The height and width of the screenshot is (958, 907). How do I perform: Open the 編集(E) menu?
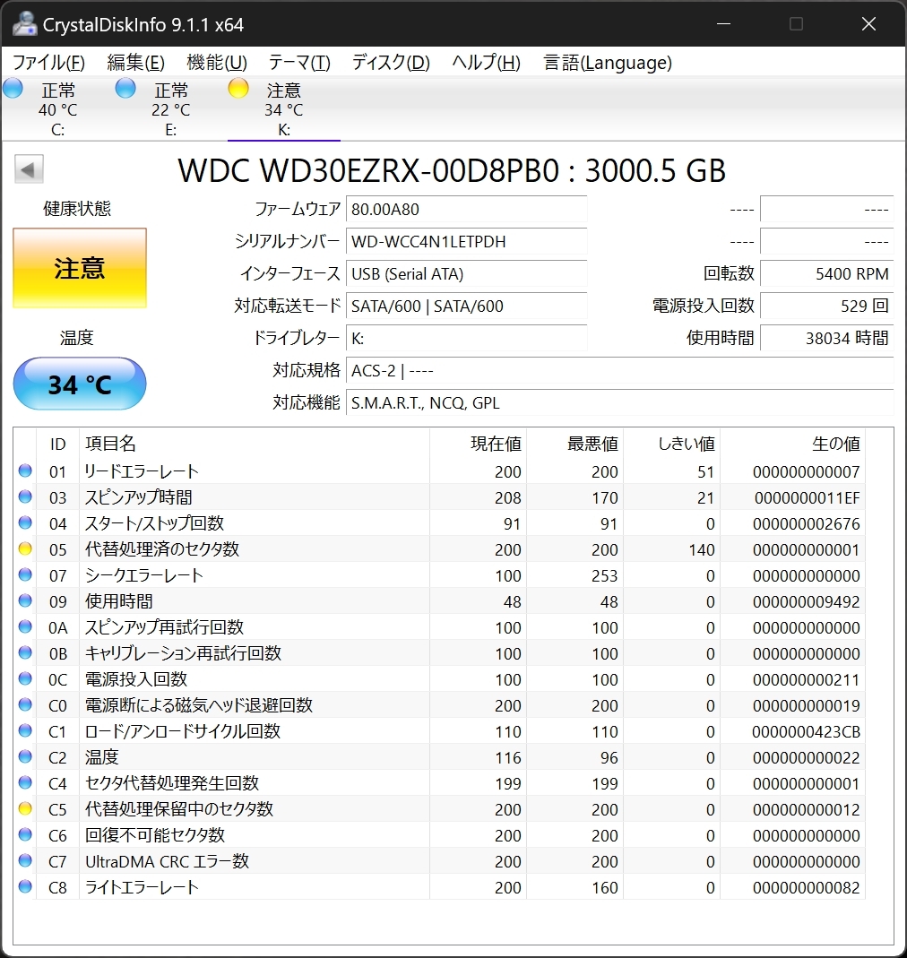[x=135, y=63]
